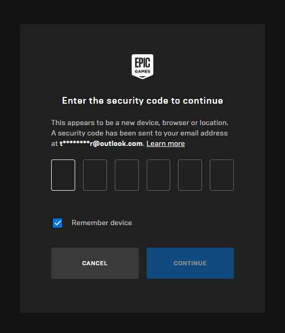Click the CANCEL button
Screen dimensions: 285x333
click(95, 263)
